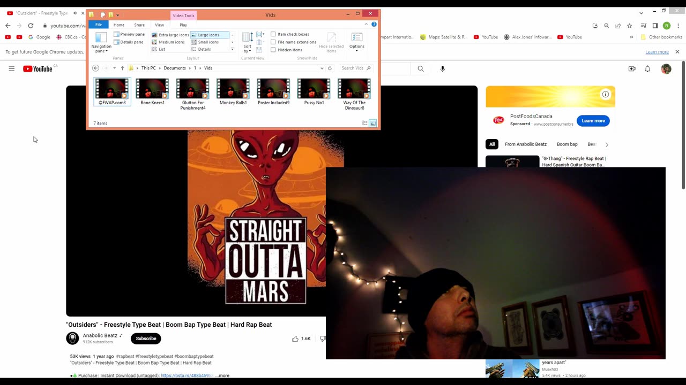This screenshot has height=385, width=686.
Task: Open Explorer help question mark icon
Action: [x=374, y=24]
